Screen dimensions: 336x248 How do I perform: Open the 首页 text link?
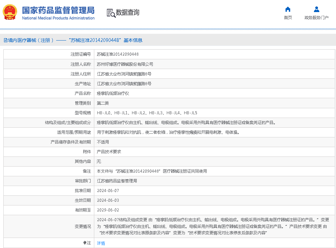(288, 18)
